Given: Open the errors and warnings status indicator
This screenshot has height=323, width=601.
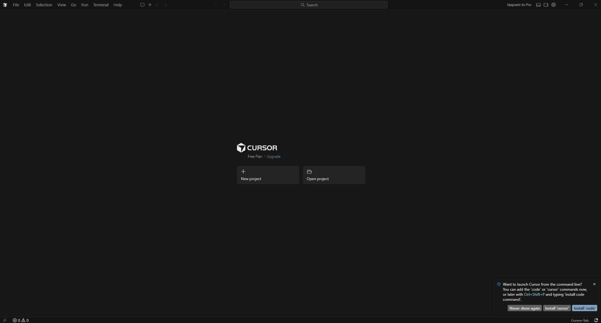Looking at the screenshot, I should coord(21,320).
